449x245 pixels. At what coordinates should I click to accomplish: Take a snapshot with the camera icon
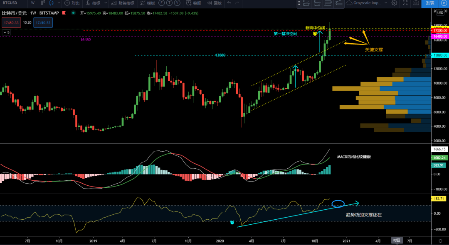point(415,3)
